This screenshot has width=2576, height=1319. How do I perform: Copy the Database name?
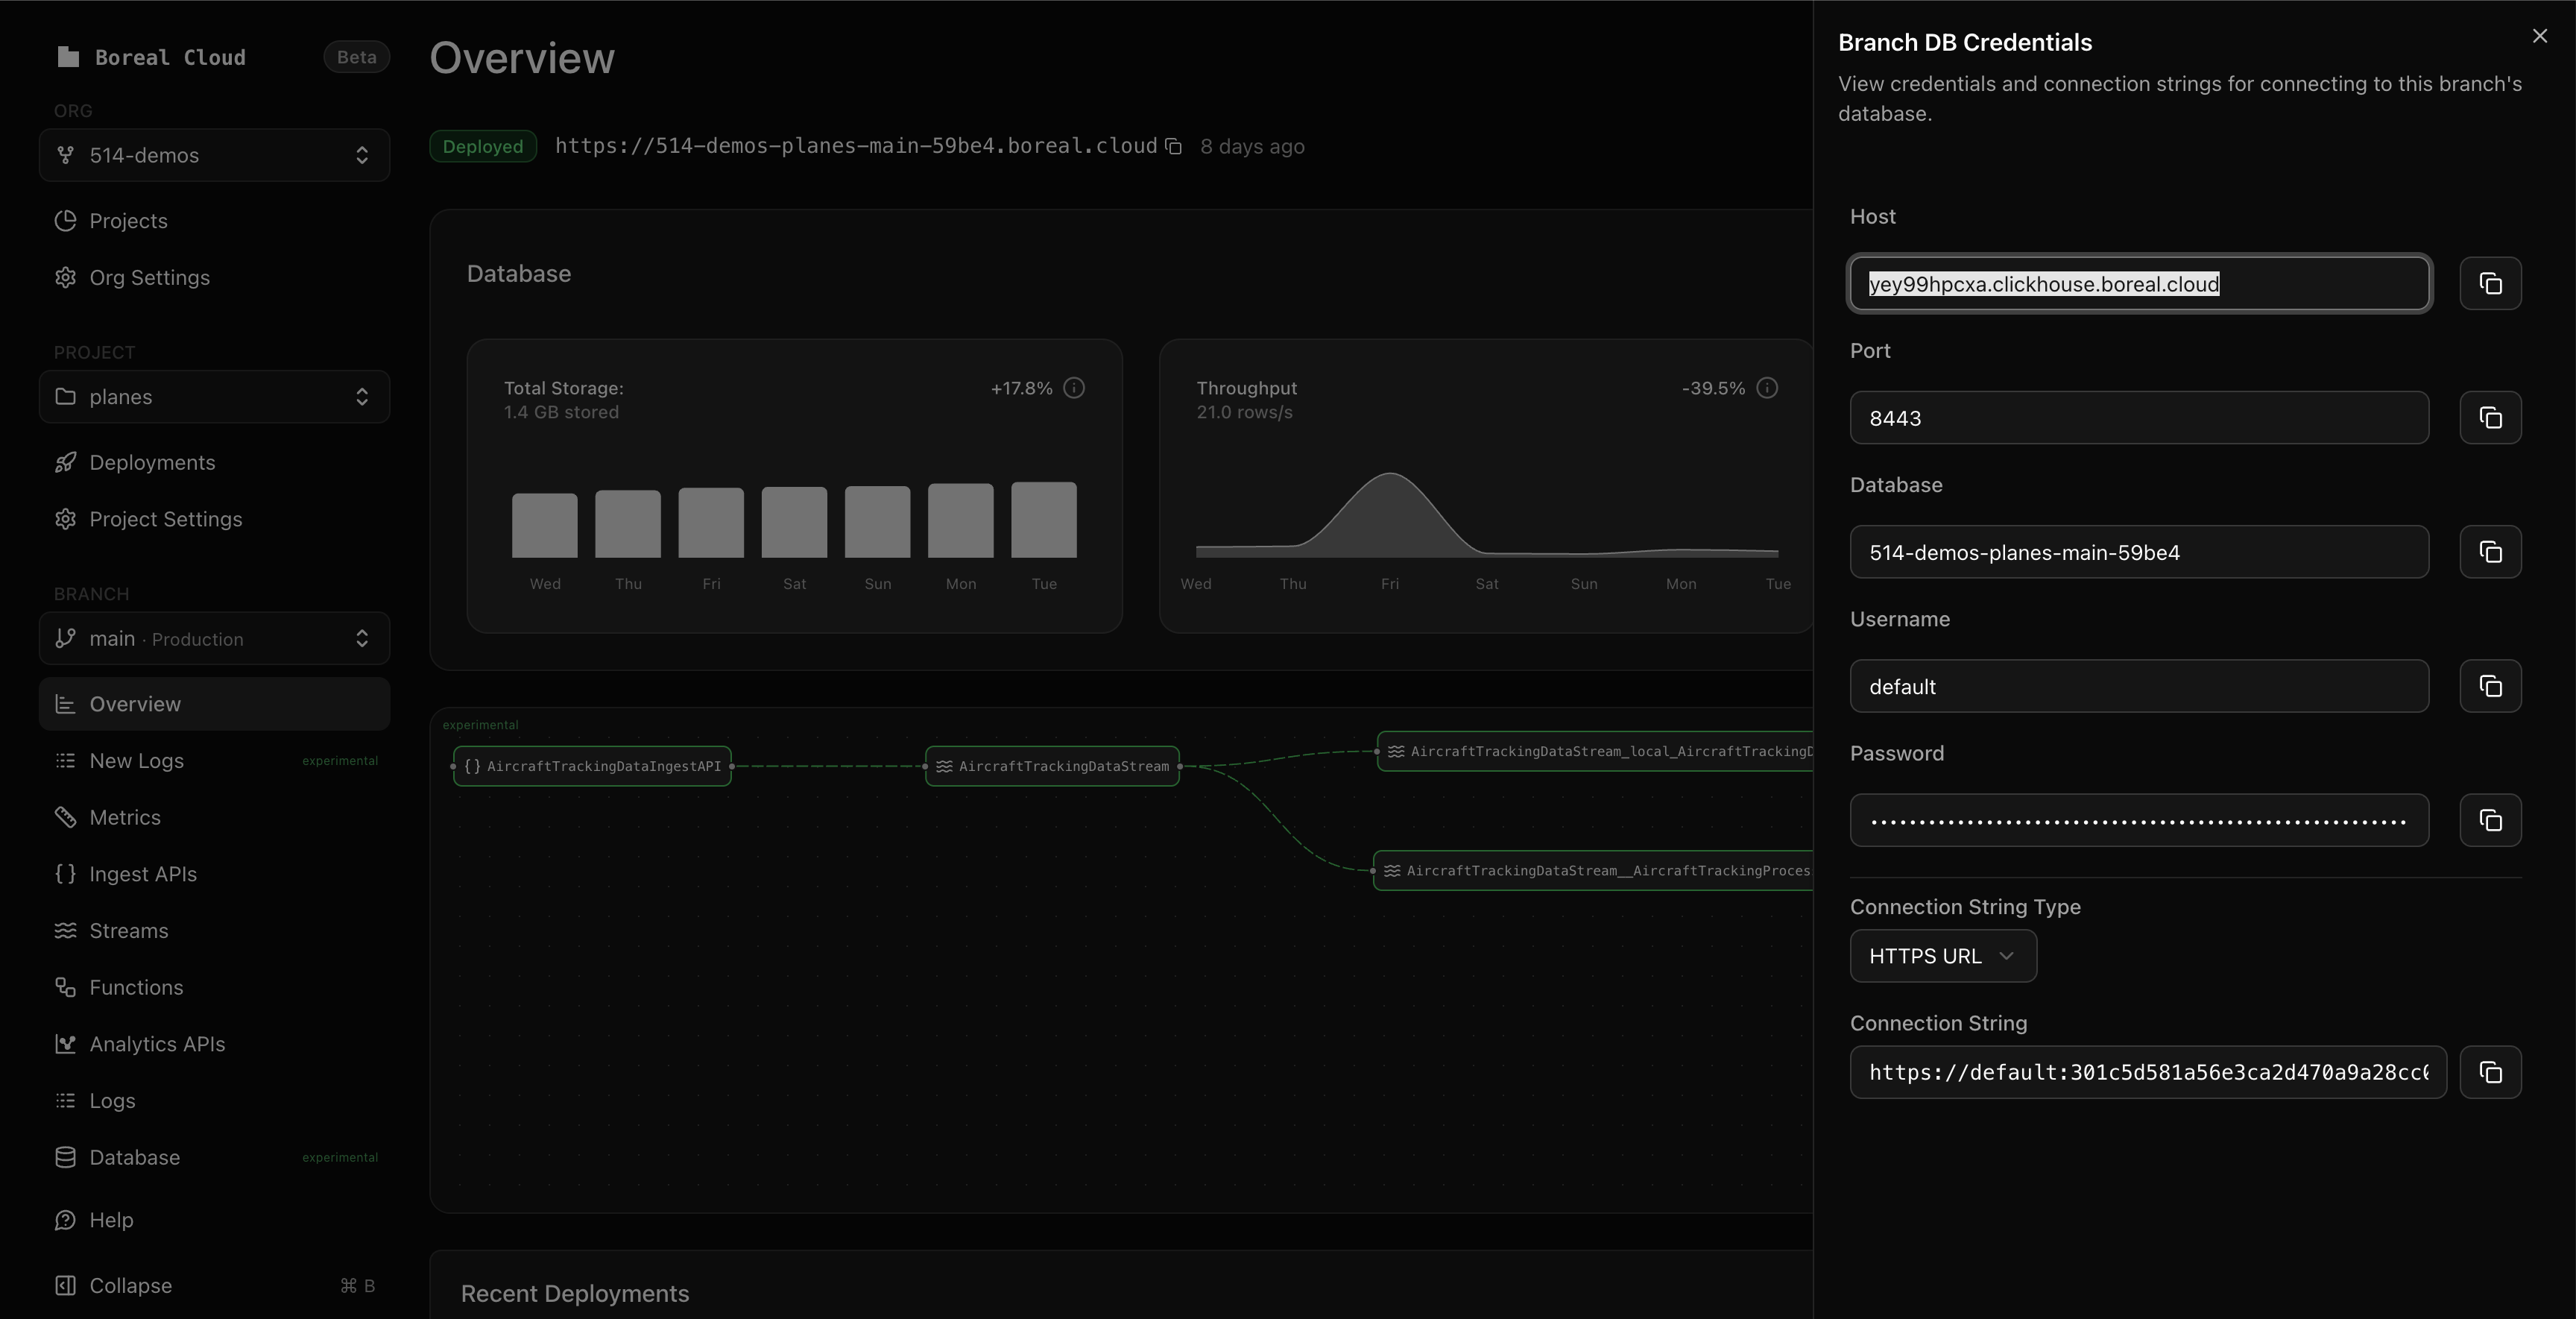[2490, 552]
